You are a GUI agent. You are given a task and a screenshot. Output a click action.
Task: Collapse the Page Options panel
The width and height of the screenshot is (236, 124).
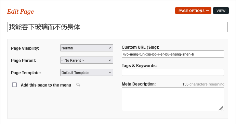(193, 11)
